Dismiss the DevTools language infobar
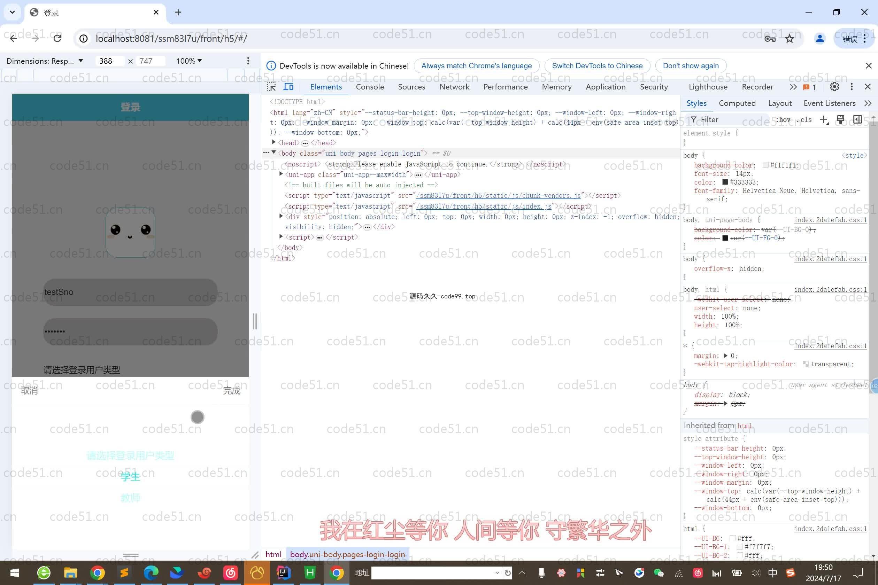This screenshot has width=878, height=585. click(x=868, y=66)
